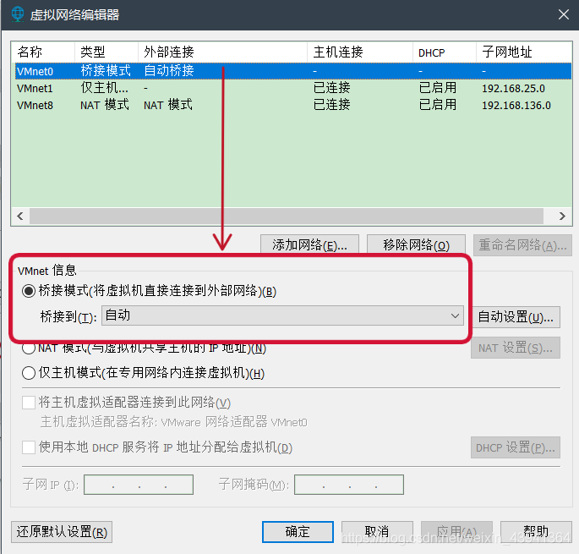Choose the 桥接模式 radio button
This screenshot has height=554, width=579.
pos(30,292)
